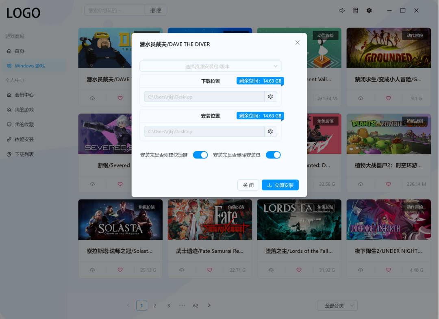Click previous page arrow in pagination
Image resolution: width=439 pixels, height=319 pixels.
pos(128,305)
